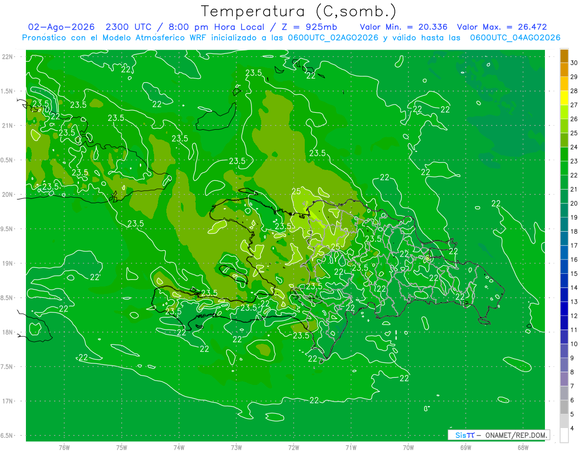Click the "75W" longitude axis label

click(122, 447)
